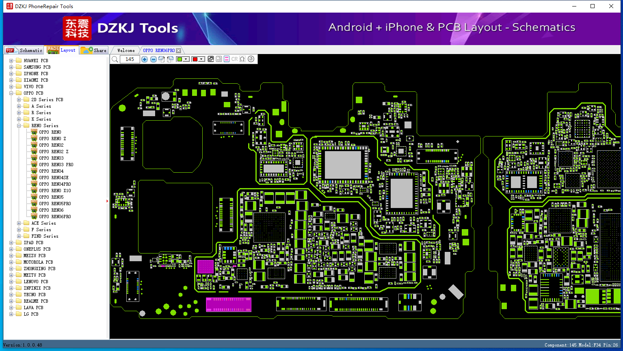Toggle the letter 'a' text display icon
623x351 pixels.
[x=219, y=59]
